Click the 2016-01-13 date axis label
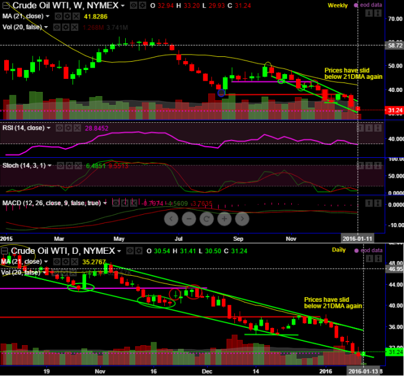 pyautogui.click(x=363, y=371)
